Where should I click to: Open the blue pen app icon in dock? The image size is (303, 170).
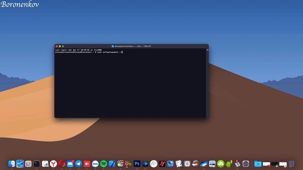point(112,164)
